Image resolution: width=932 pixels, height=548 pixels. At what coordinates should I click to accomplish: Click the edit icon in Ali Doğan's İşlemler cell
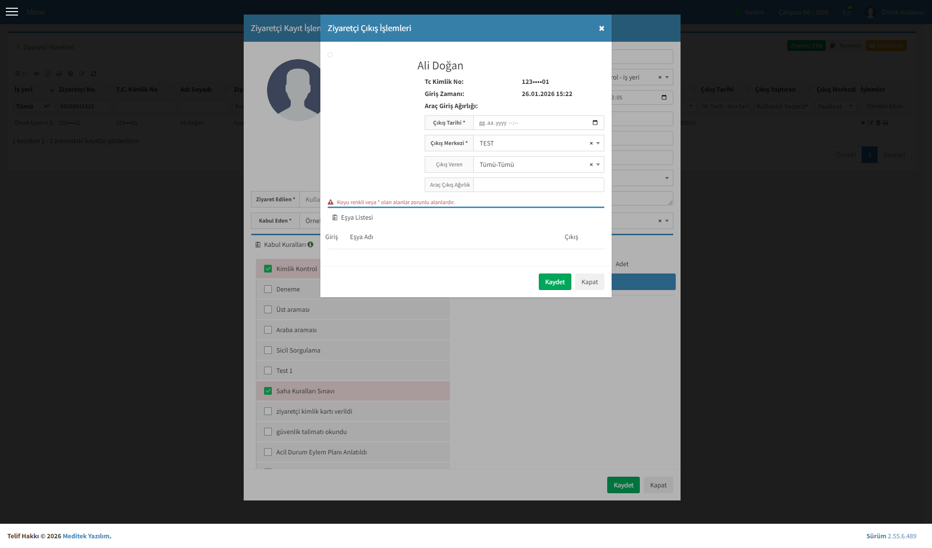pyautogui.click(x=870, y=123)
